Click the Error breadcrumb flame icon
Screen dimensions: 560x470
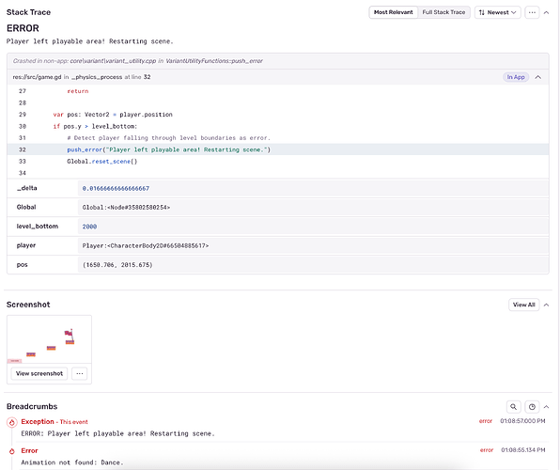(12, 451)
